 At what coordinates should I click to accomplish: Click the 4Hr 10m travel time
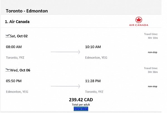[x=153, y=38]
